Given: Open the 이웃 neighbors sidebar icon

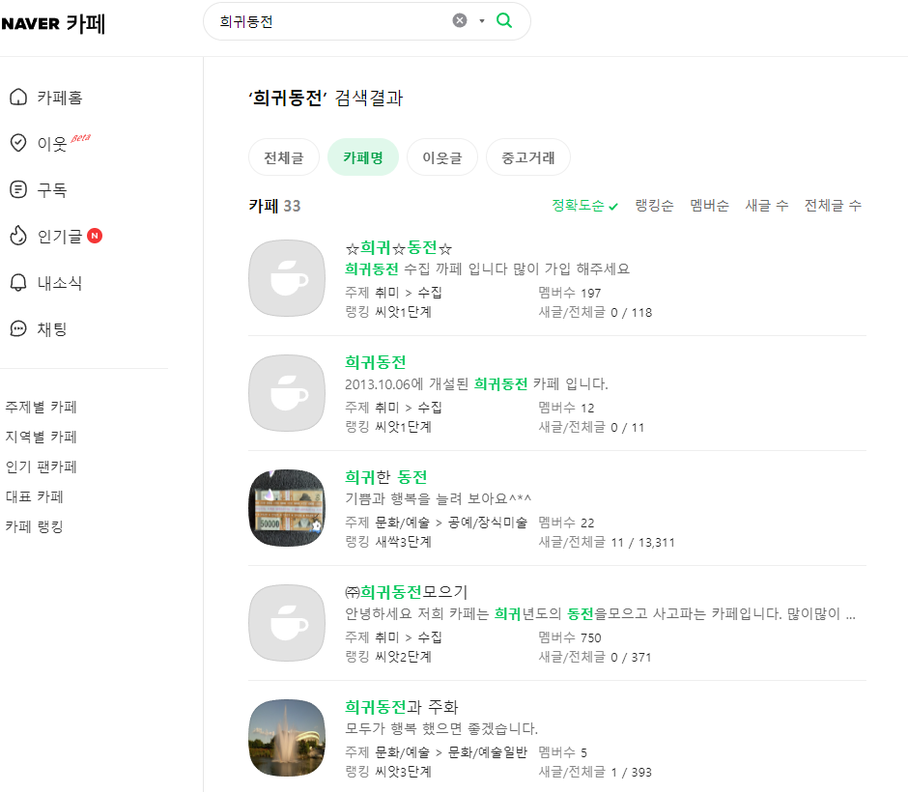Looking at the screenshot, I should pyautogui.click(x=17, y=143).
